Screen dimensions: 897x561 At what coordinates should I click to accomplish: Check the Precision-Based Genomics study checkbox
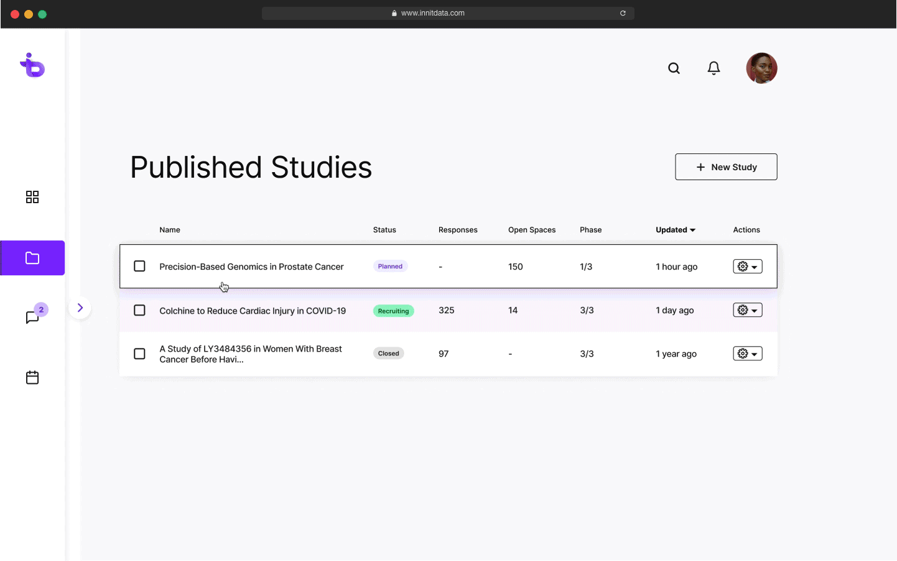coord(139,267)
